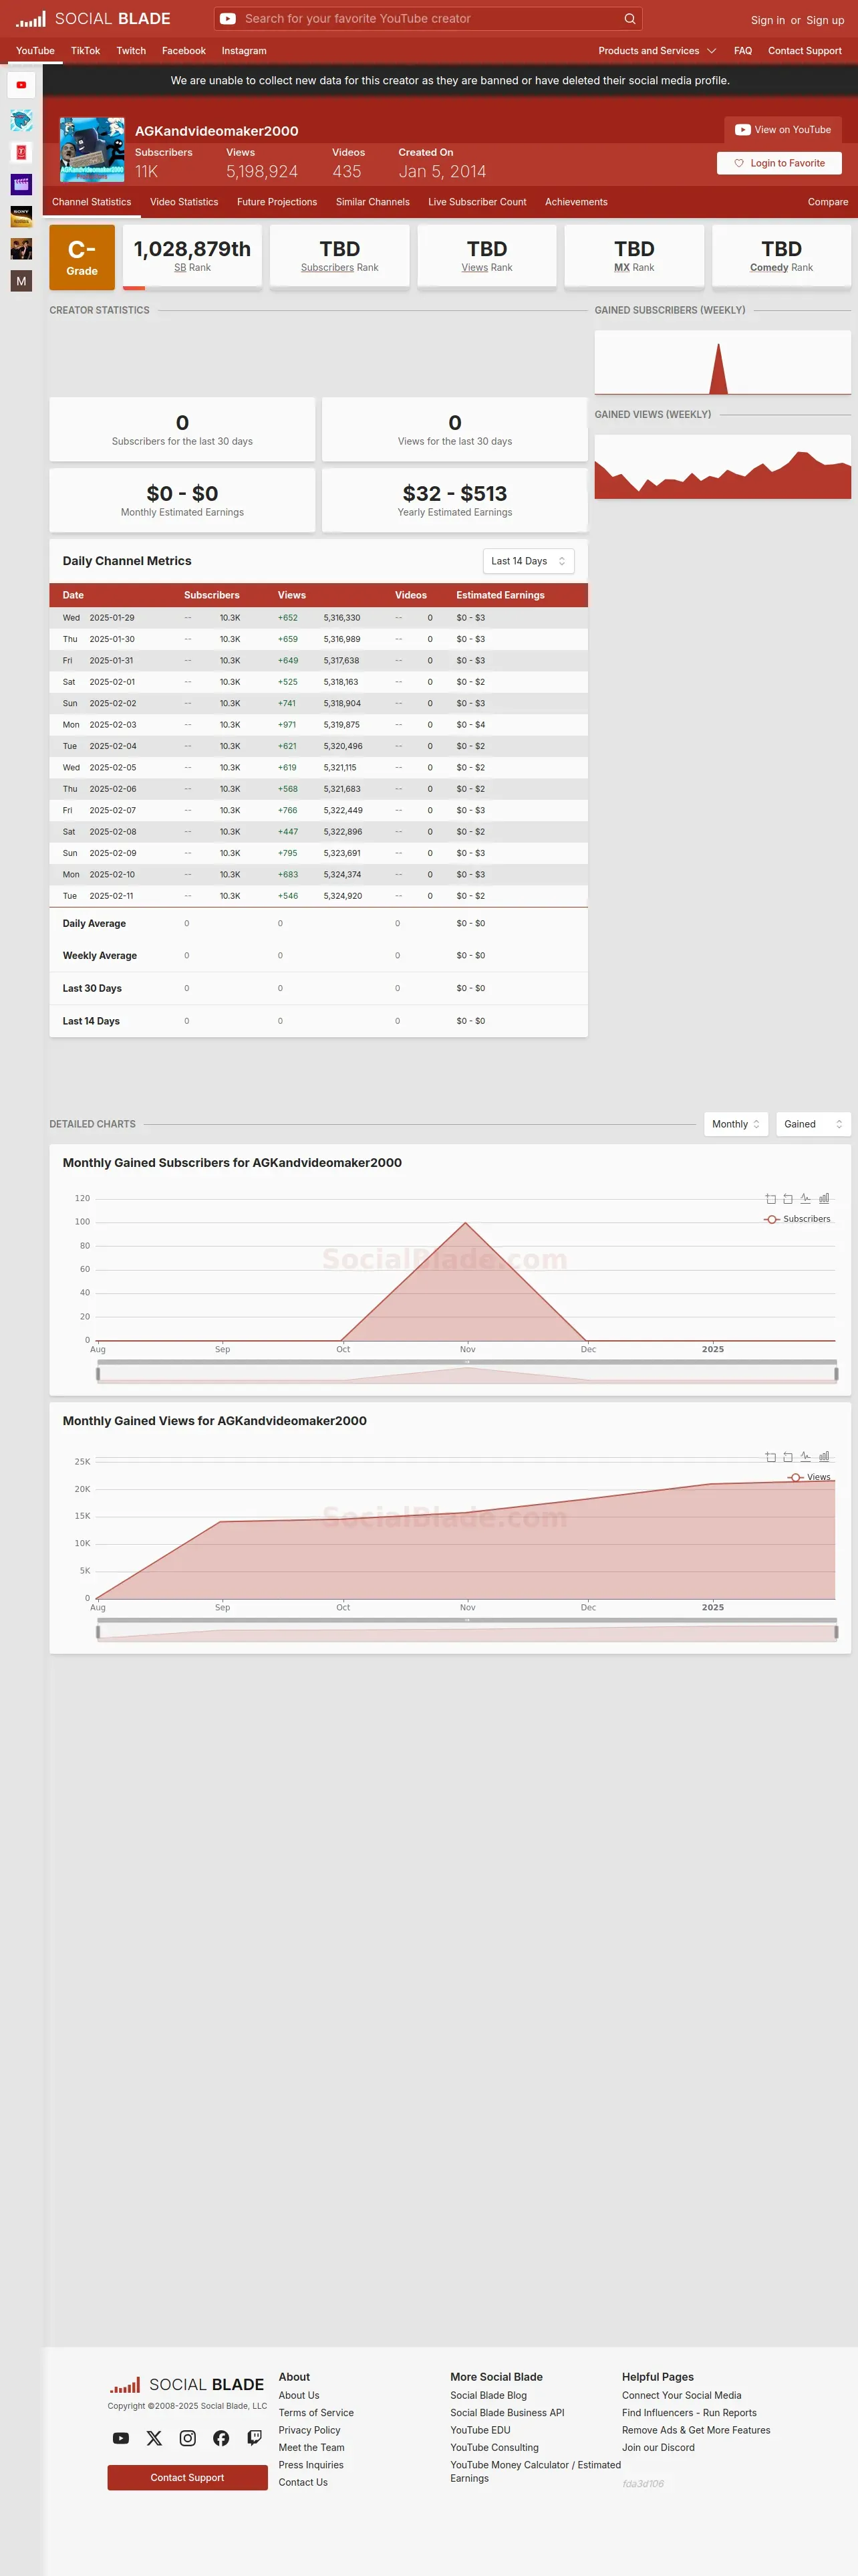
Task: Switch to the Instagram platform tab
Action: (244, 51)
